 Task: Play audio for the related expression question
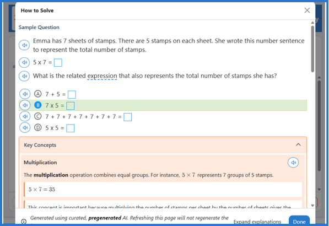(x=24, y=76)
